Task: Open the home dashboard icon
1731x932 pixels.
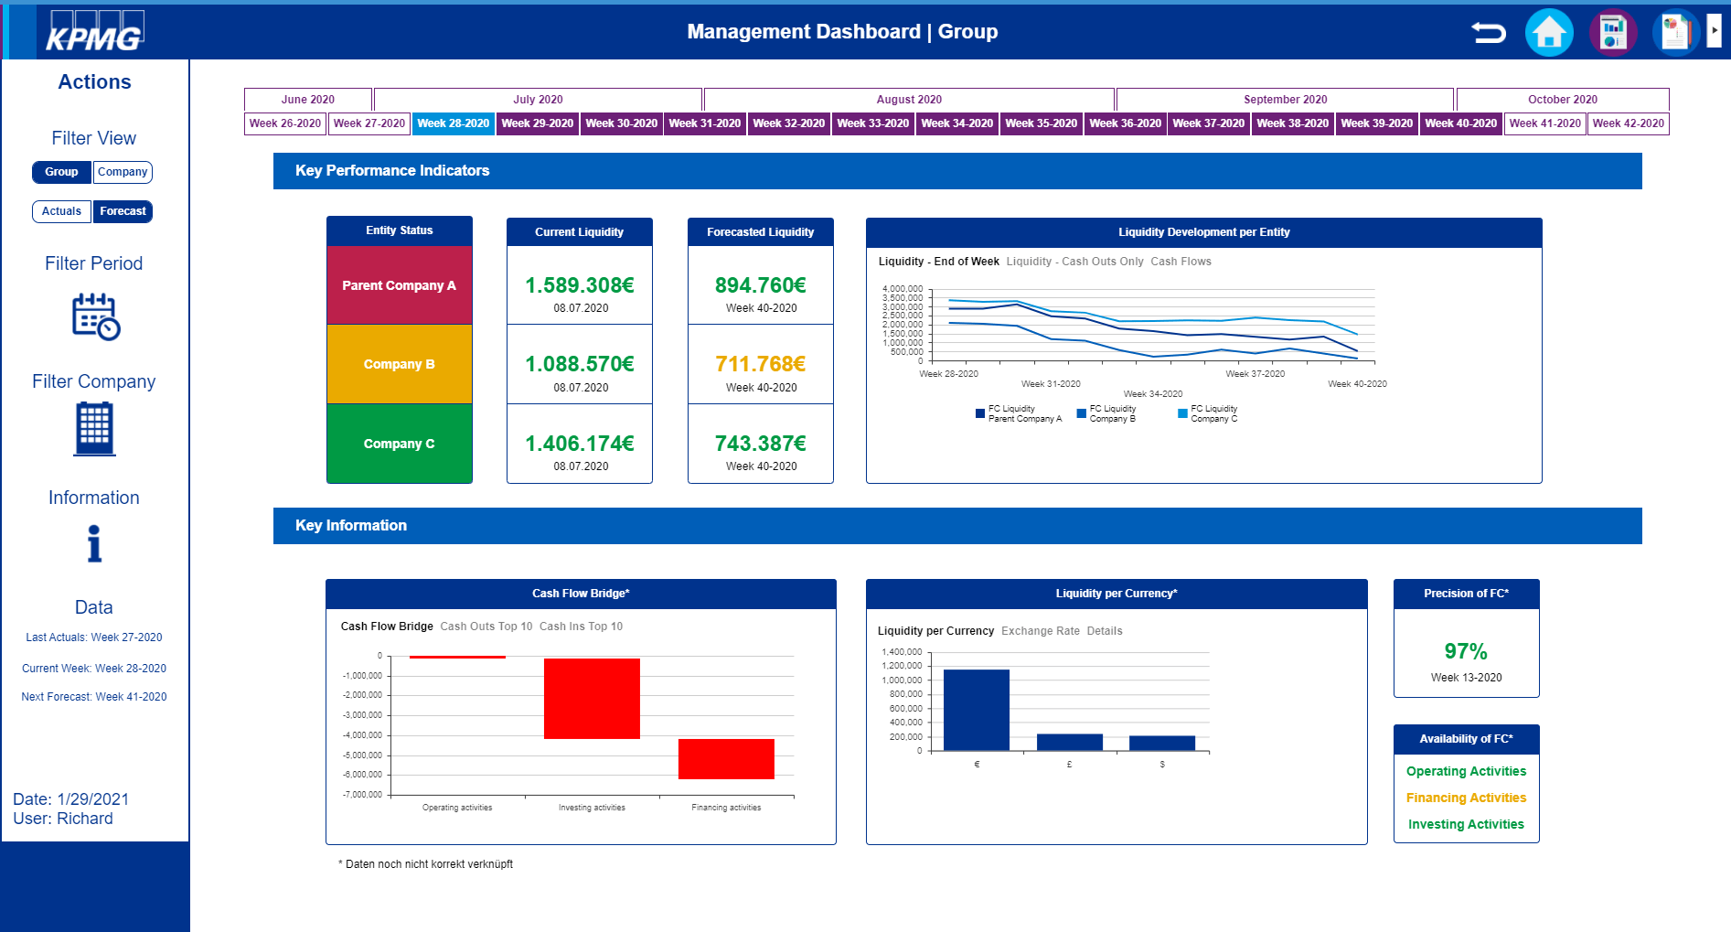Action: (x=1549, y=30)
